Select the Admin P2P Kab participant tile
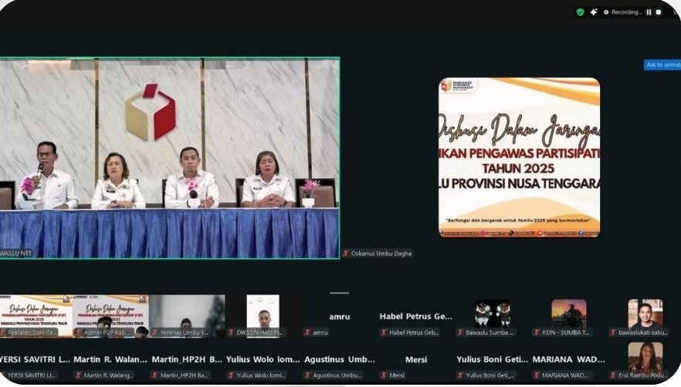 coord(110,316)
